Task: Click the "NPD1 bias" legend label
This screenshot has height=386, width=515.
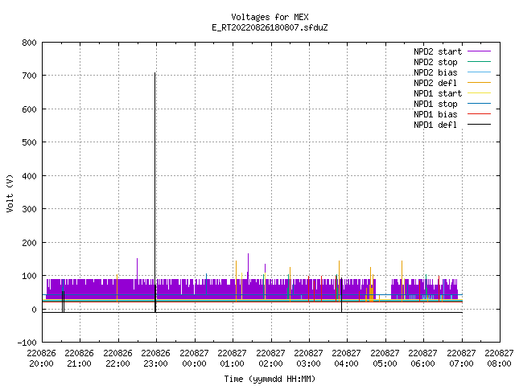Action: coord(435,114)
